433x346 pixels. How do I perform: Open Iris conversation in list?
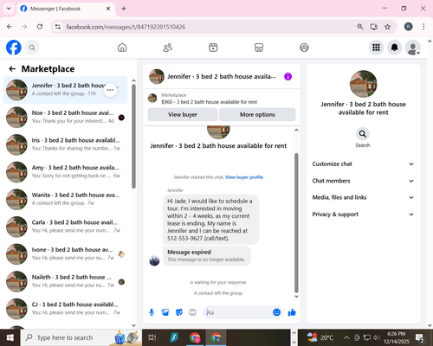(65, 144)
